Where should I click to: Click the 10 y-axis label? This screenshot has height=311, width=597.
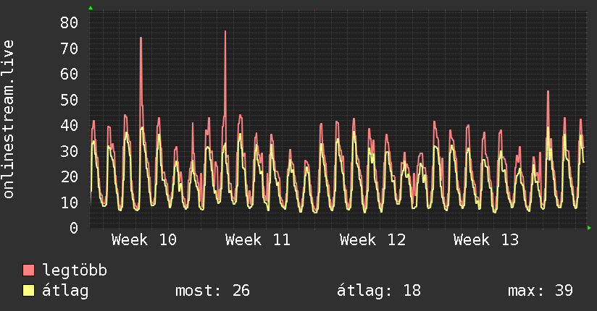[69, 203]
